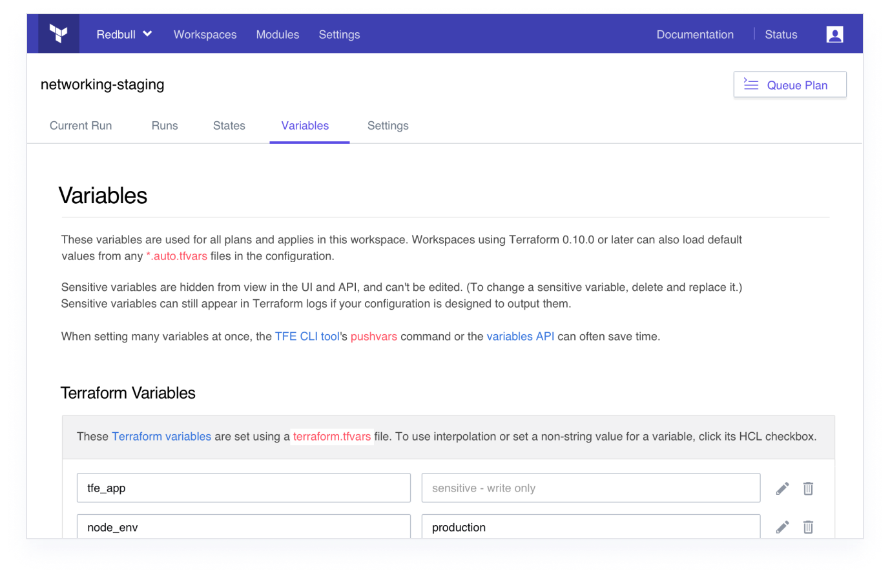Screen dimensions: 890x578
Task: Remove the node_env variable via the trash icon
Action: (808, 527)
